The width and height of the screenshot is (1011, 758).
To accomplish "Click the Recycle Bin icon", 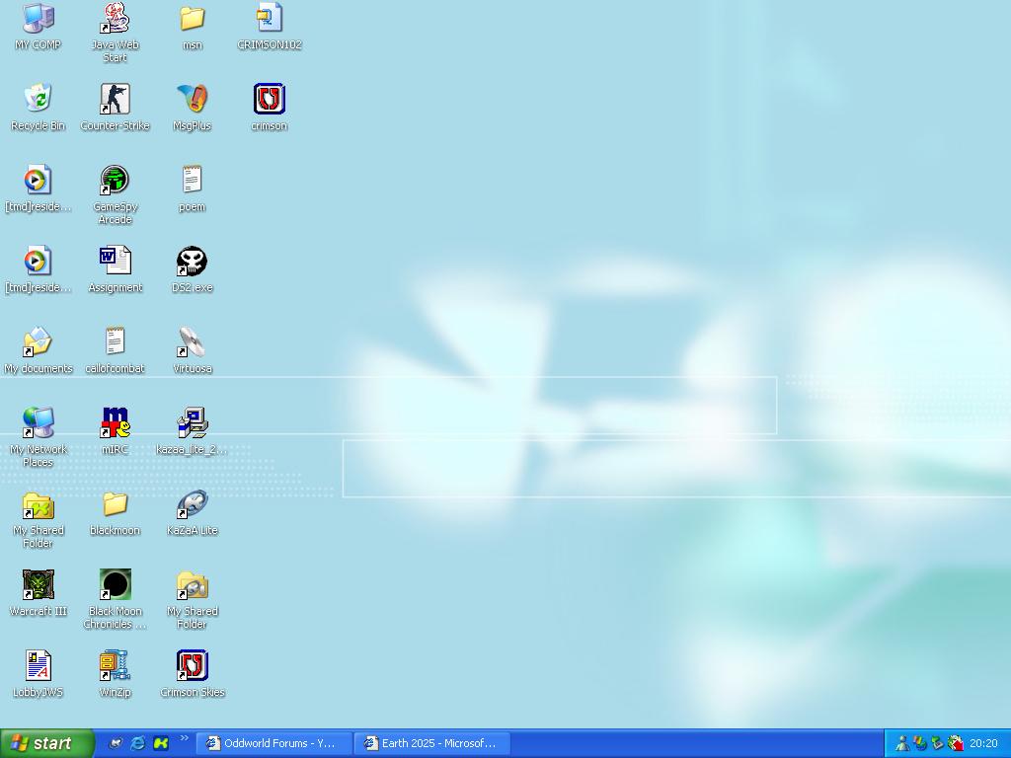I will (x=38, y=100).
